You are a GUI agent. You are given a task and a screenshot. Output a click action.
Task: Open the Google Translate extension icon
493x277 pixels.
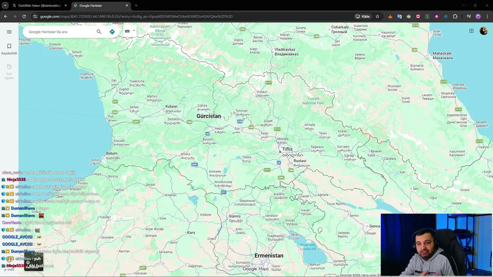(399, 16)
